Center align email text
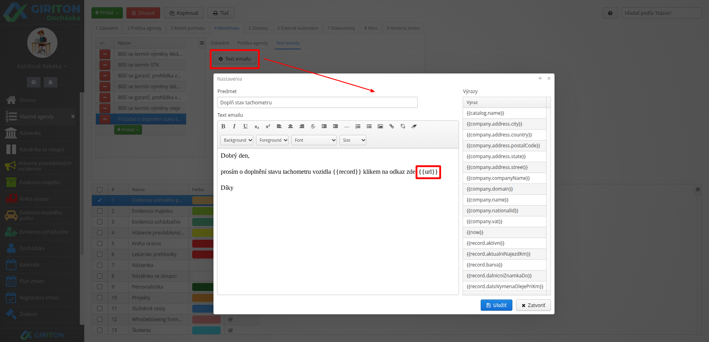The width and height of the screenshot is (709, 342). (x=291, y=126)
